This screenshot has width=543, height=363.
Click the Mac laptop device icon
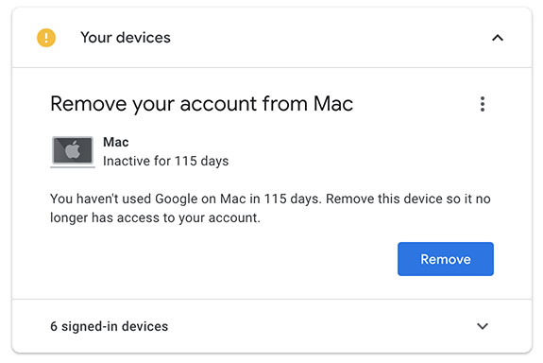73,152
